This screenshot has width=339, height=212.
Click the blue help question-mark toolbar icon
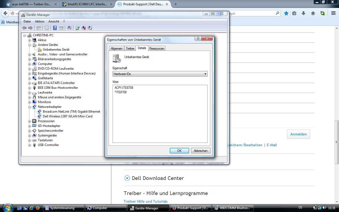pos(55,28)
